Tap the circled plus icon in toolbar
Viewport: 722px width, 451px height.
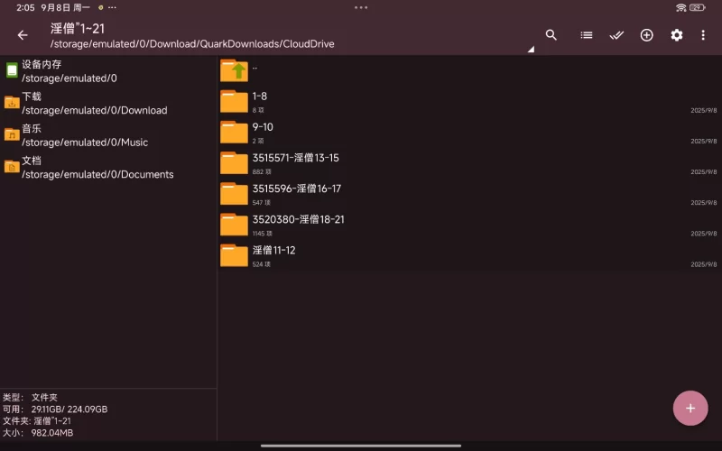click(x=646, y=35)
